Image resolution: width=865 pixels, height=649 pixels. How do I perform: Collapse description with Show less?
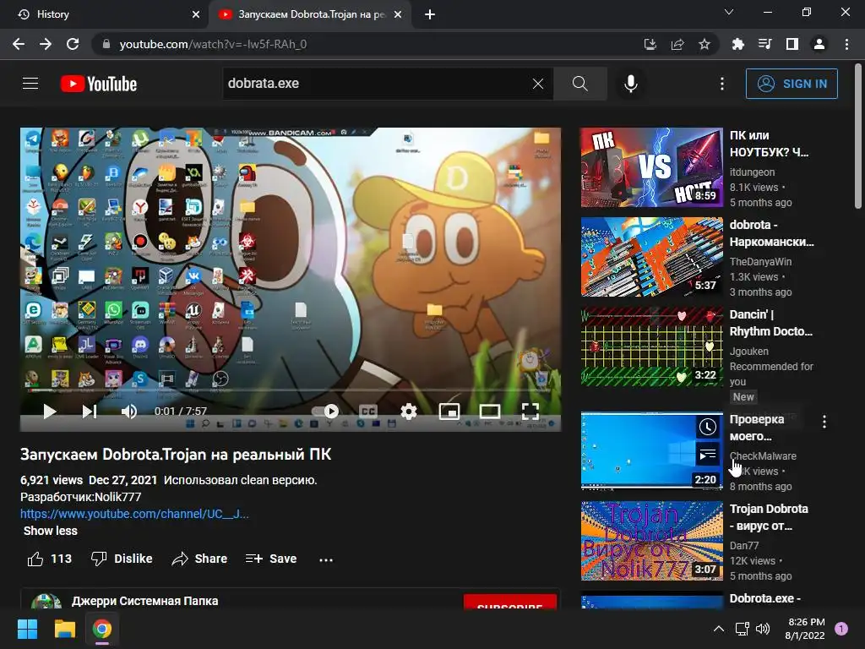coord(50,531)
